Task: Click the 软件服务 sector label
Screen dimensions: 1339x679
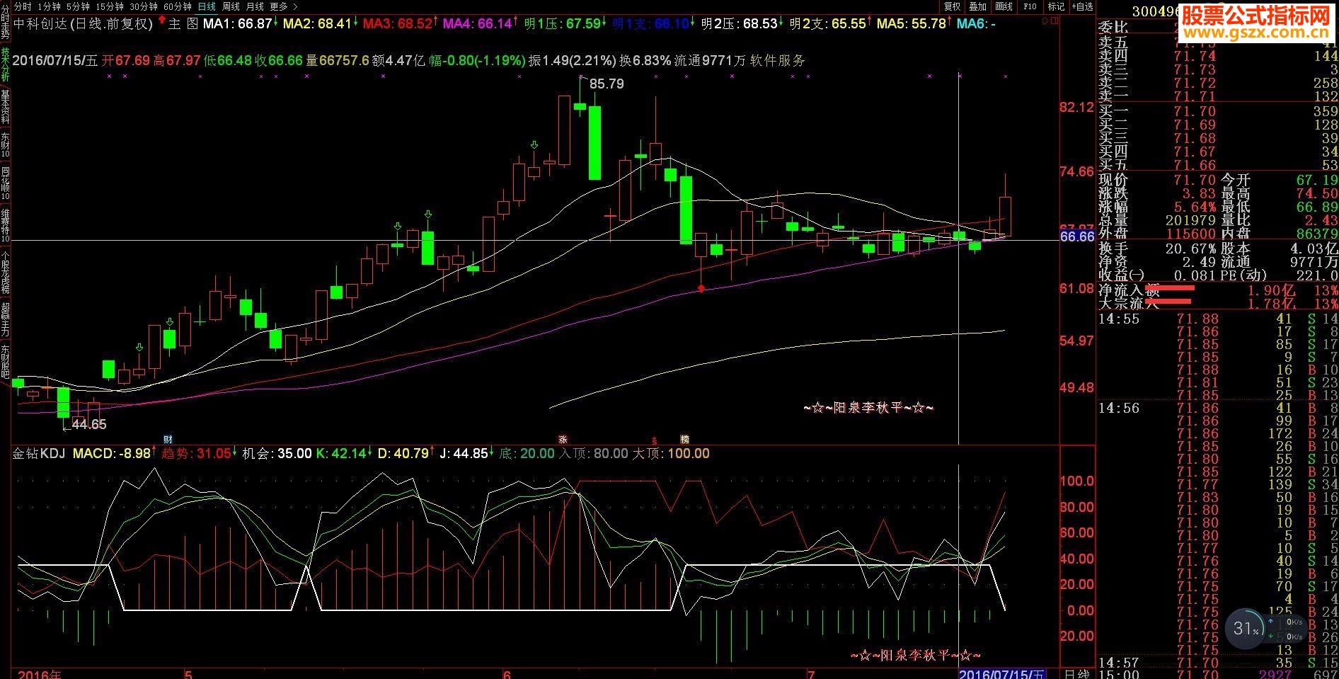Action: coord(778,60)
